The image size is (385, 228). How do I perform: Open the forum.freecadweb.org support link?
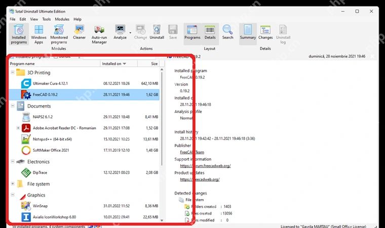(205, 166)
